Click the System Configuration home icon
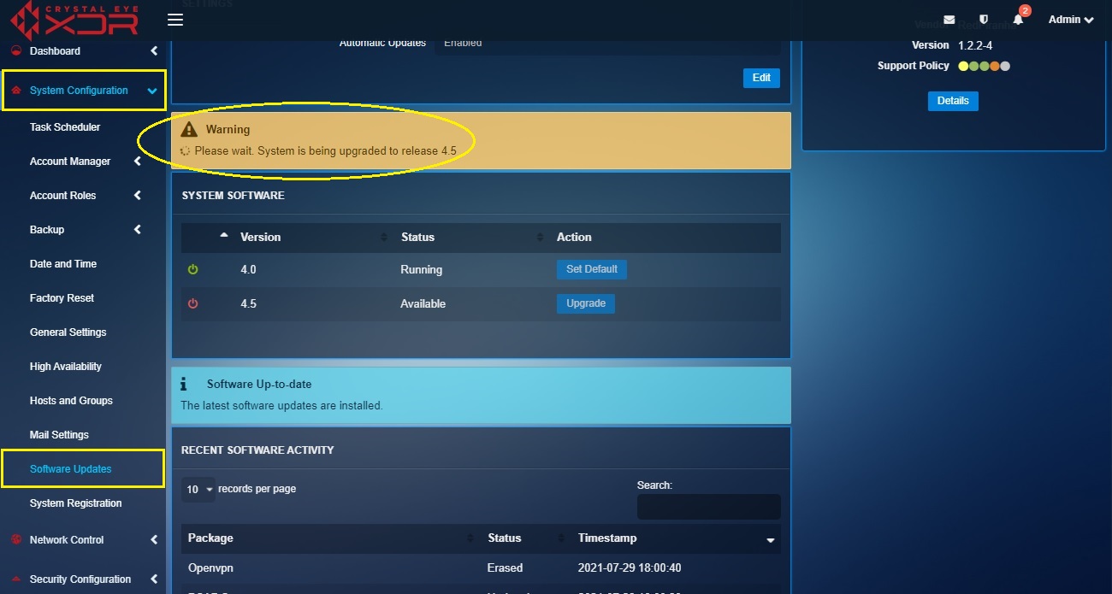The height and width of the screenshot is (594, 1112). (x=15, y=91)
